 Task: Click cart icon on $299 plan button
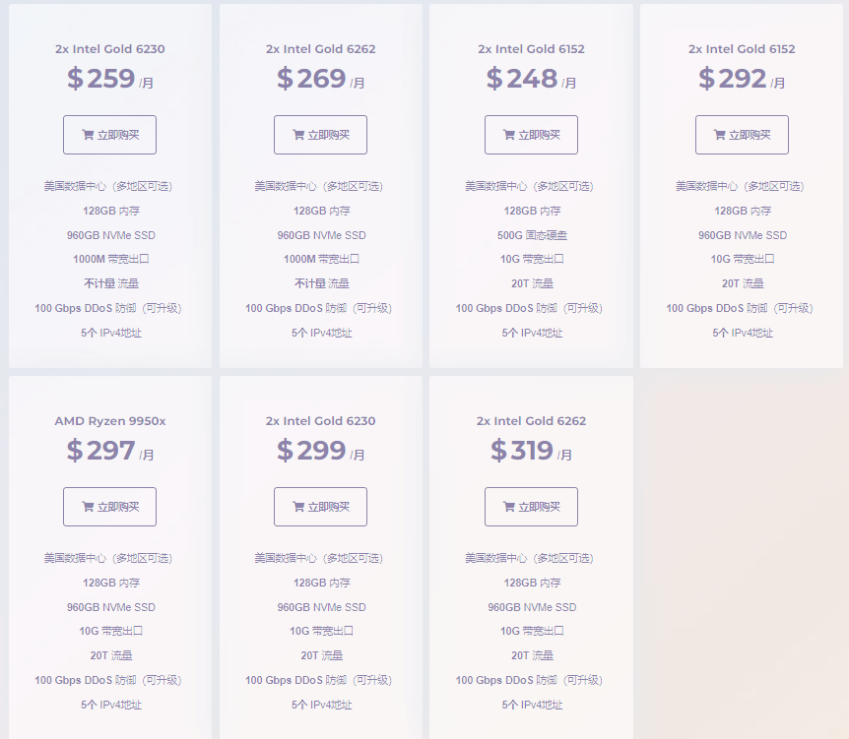pos(298,507)
